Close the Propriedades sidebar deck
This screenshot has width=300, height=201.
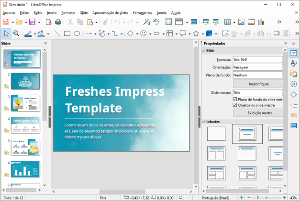pos(286,44)
